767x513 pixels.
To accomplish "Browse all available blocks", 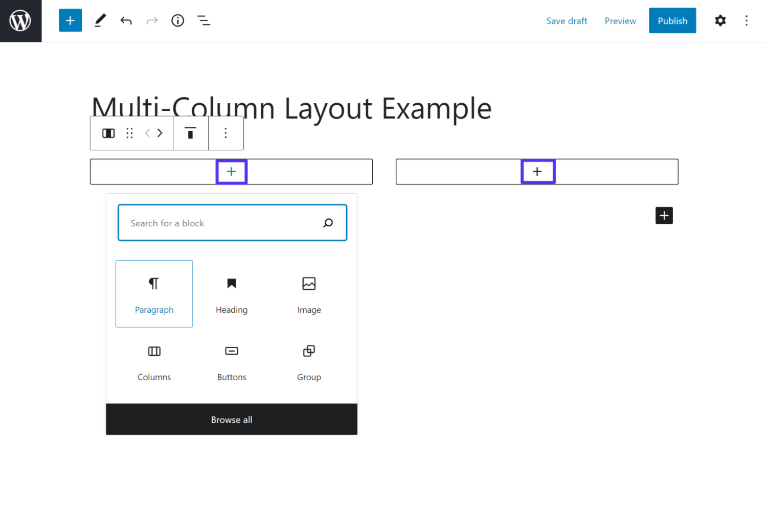I will click(231, 419).
